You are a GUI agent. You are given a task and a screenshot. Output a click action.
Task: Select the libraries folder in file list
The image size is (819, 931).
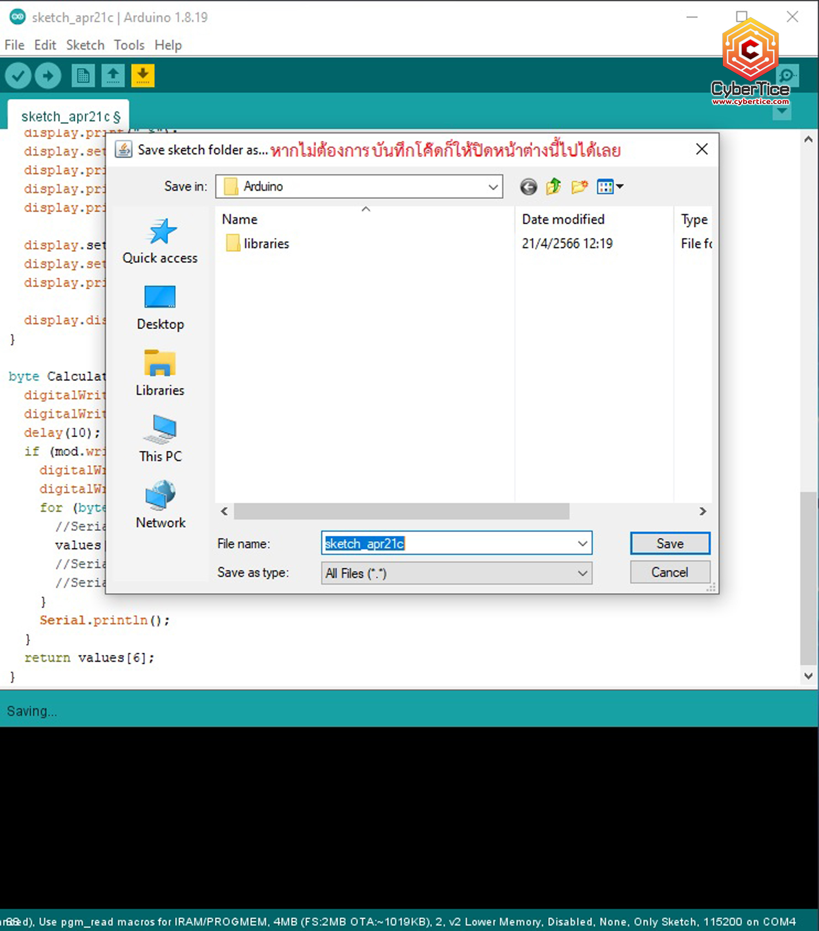pos(258,243)
